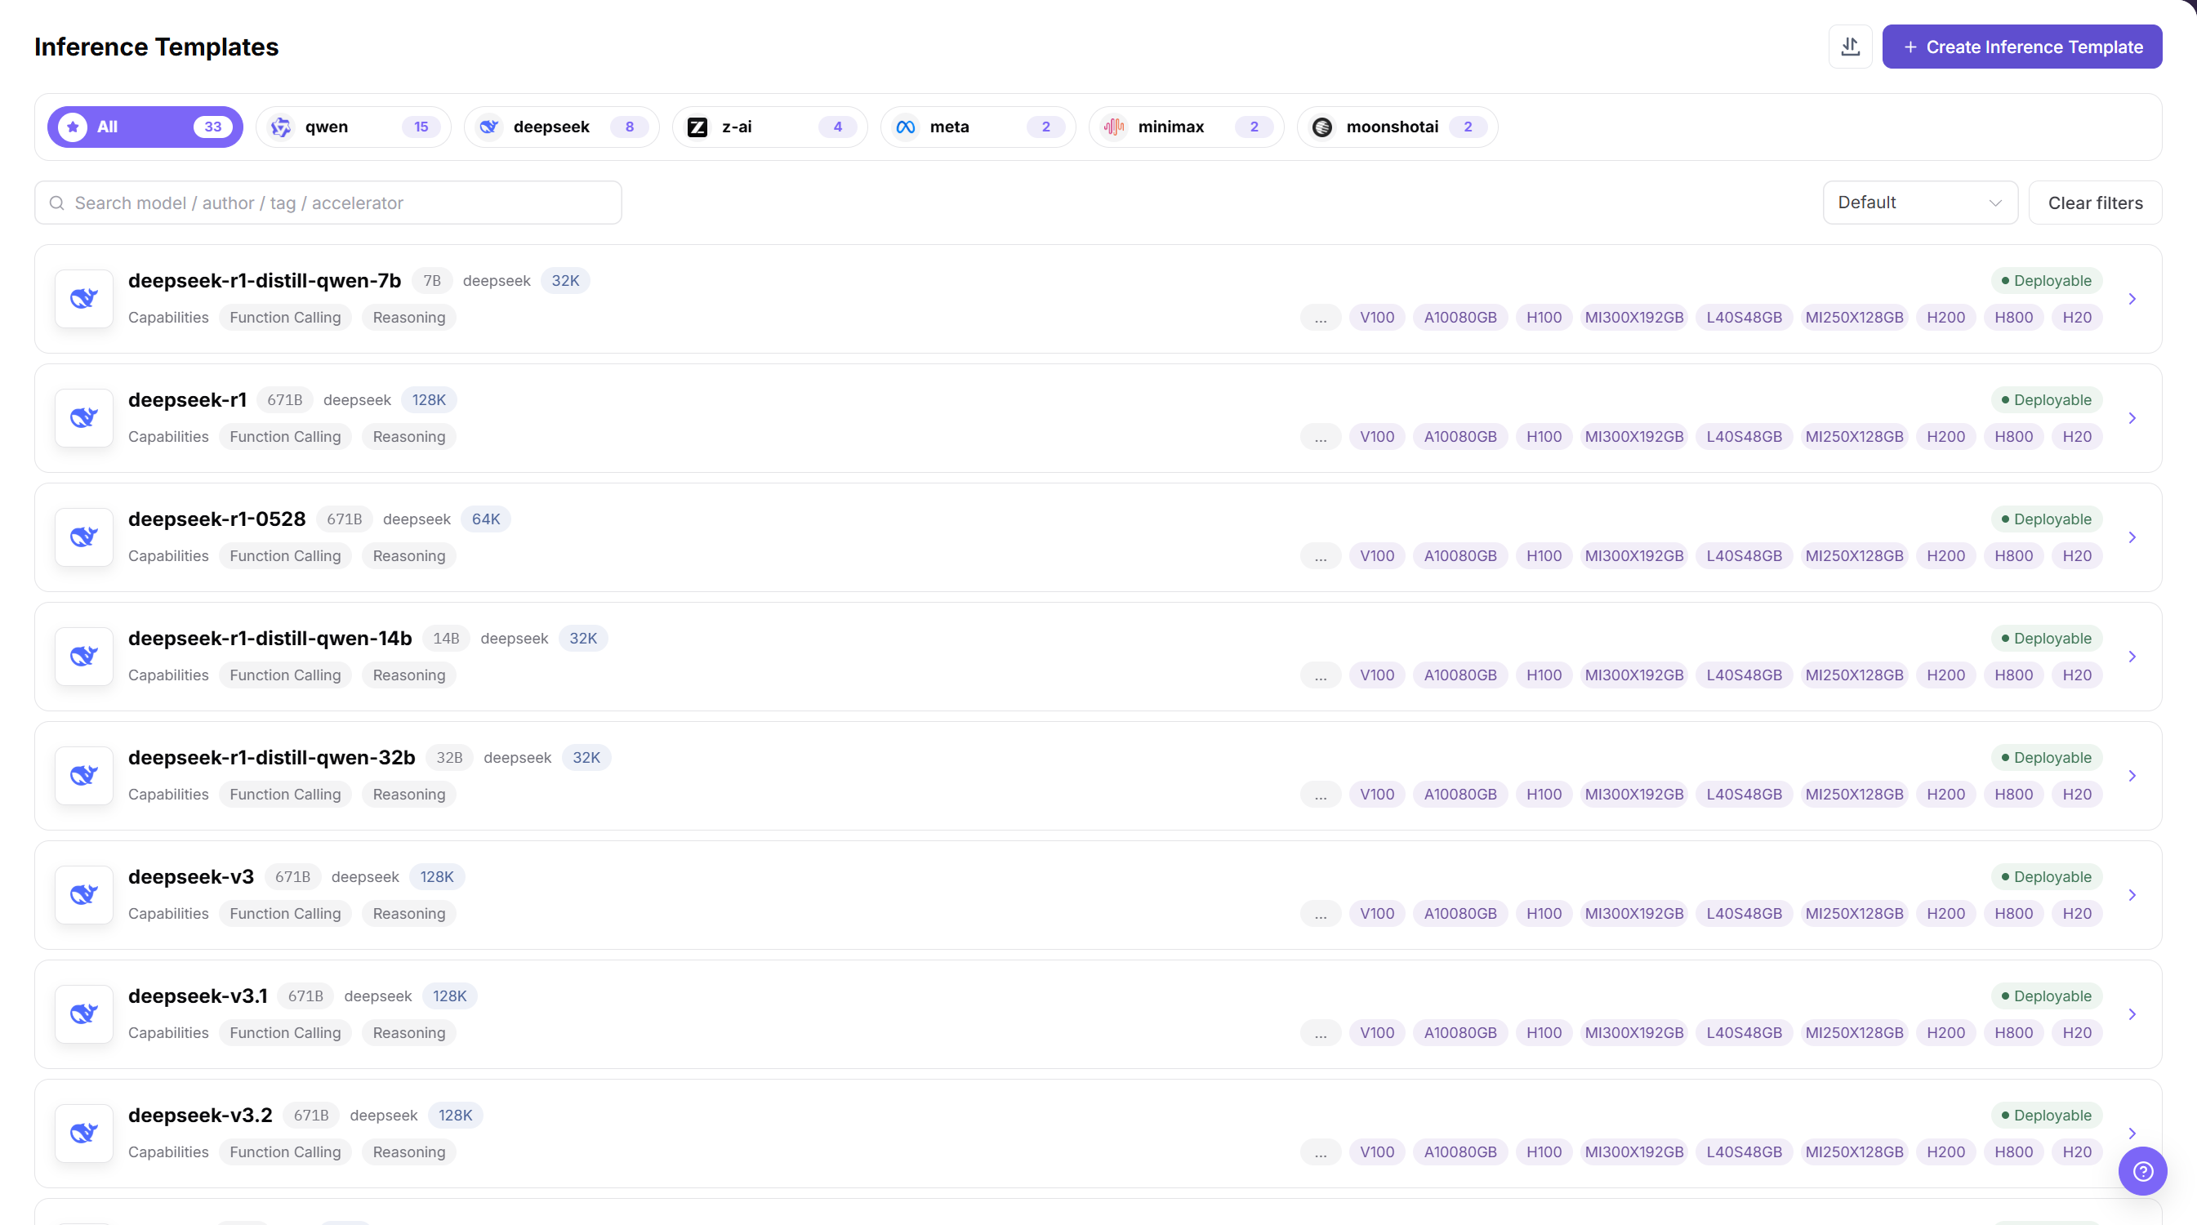2197x1225 pixels.
Task: Select the All filter tab
Action: pos(145,127)
